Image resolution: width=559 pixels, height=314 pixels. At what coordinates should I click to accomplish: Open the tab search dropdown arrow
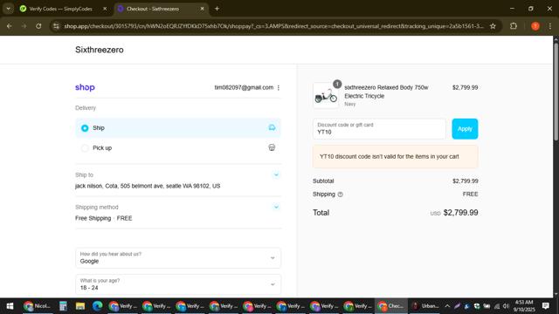pyautogui.click(x=8, y=9)
